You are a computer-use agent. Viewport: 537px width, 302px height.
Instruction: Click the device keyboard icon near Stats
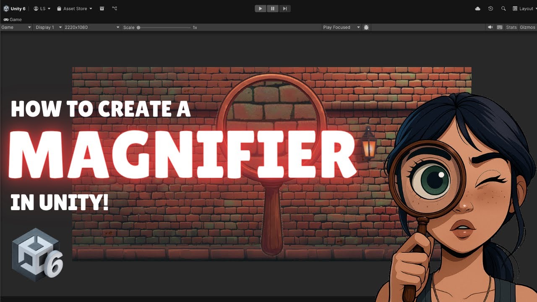click(500, 27)
